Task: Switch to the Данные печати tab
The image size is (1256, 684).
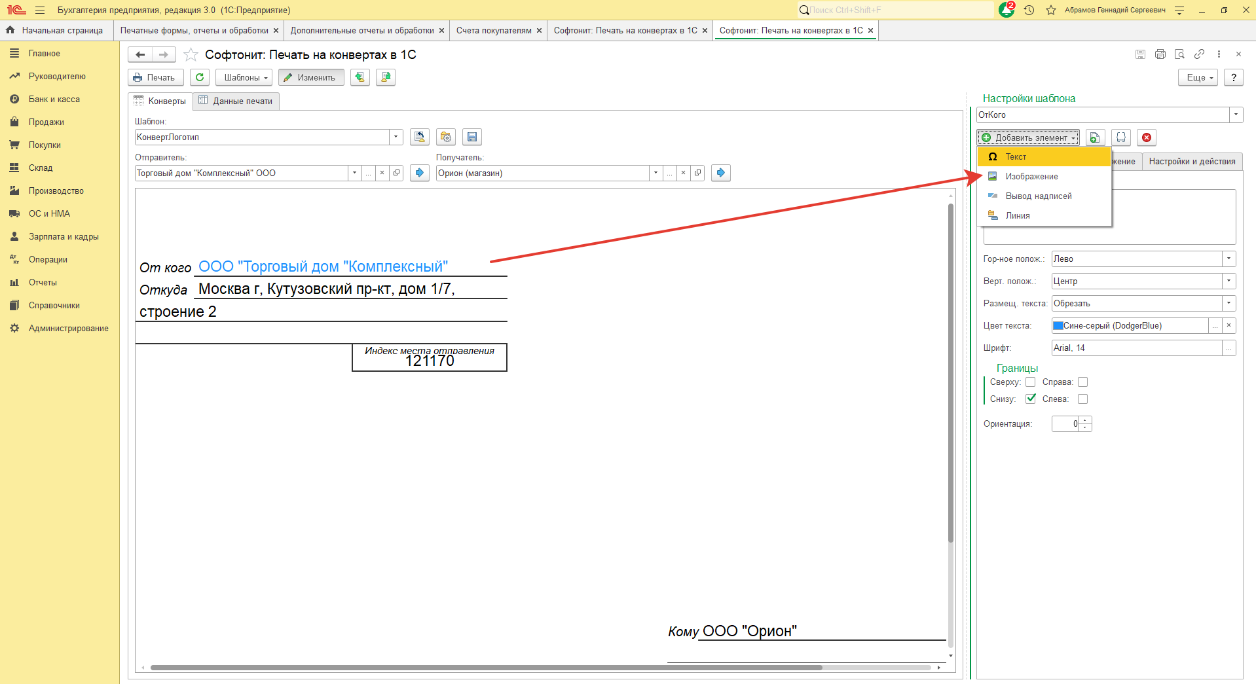Action: pyautogui.click(x=236, y=101)
